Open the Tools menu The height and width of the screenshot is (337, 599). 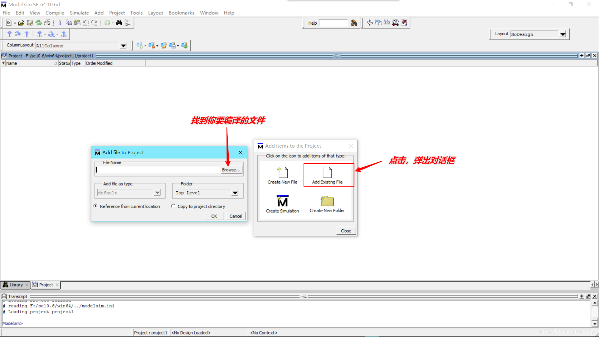tap(136, 13)
